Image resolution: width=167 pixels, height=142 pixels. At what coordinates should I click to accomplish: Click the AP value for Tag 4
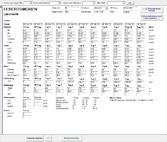pos(82,55)
